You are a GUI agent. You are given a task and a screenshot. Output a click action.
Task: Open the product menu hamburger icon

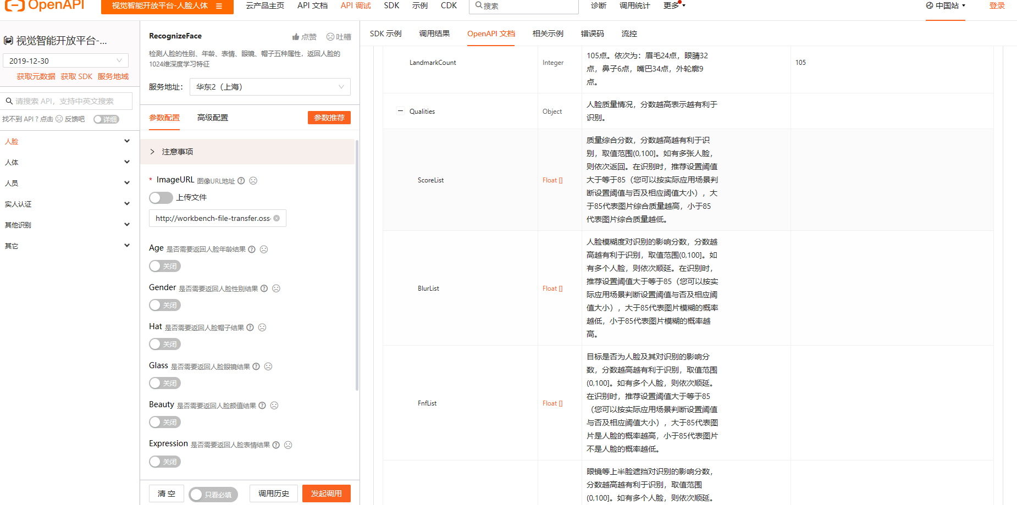click(219, 6)
